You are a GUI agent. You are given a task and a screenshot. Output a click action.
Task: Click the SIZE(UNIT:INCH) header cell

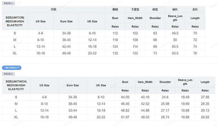pos(16,85)
